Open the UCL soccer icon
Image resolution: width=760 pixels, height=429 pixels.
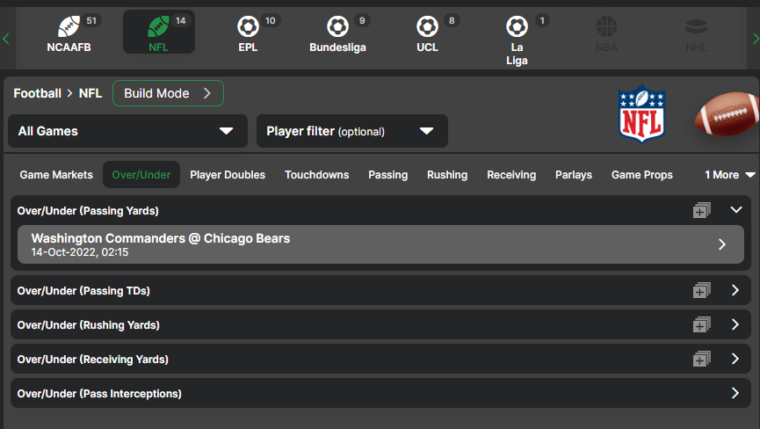coord(428,26)
